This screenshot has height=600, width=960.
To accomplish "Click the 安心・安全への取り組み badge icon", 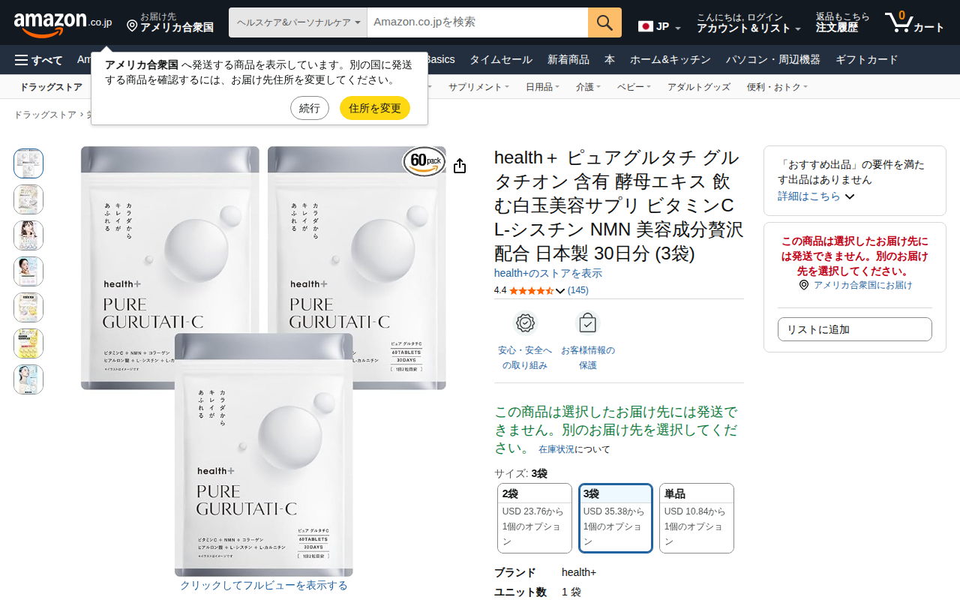I will tap(525, 323).
